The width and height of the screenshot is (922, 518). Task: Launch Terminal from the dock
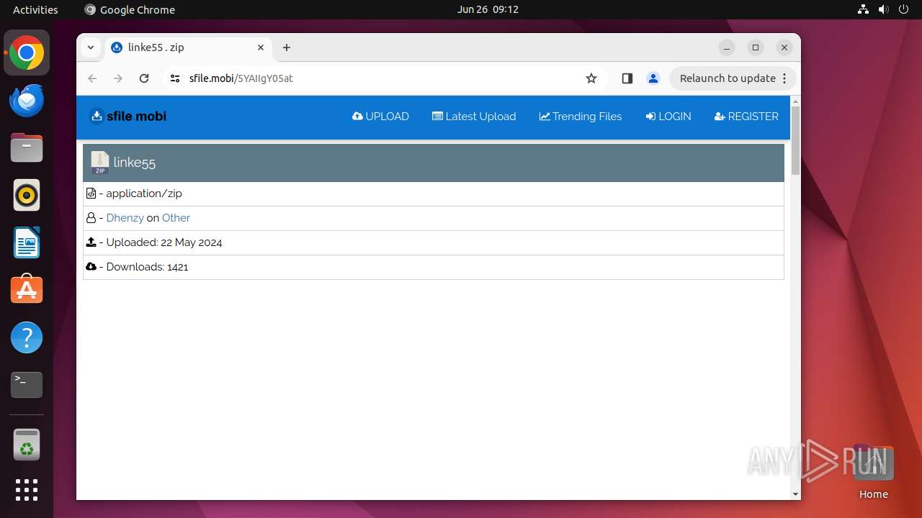[x=27, y=385]
